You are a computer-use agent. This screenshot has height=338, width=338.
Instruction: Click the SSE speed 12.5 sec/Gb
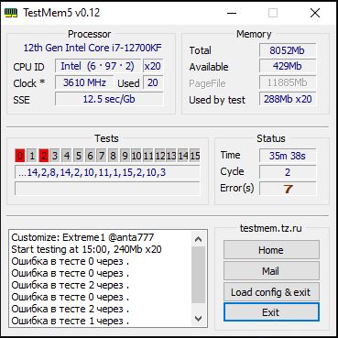pos(109,99)
